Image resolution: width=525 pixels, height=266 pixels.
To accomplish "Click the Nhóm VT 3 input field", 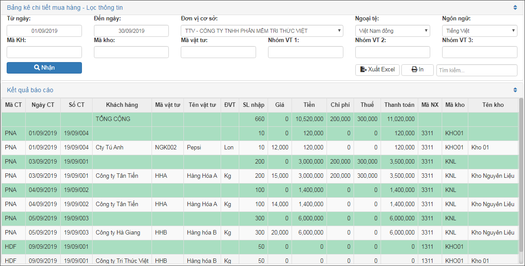I will (479, 52).
